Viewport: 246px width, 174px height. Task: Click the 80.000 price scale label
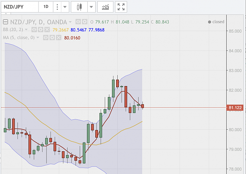[x=235, y=130]
